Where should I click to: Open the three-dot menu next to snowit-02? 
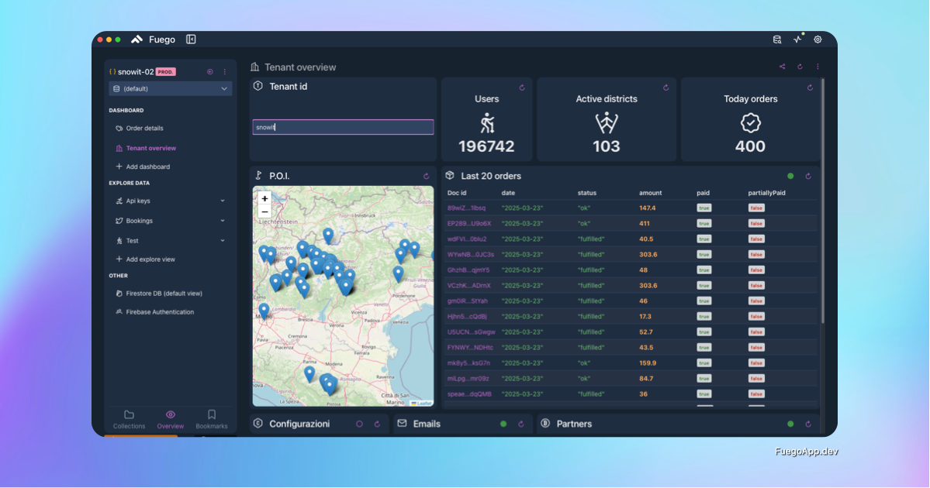(x=224, y=71)
